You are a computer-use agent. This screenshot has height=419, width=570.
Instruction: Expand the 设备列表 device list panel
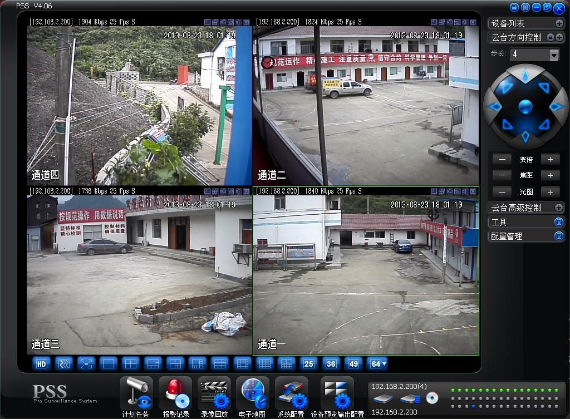(559, 23)
